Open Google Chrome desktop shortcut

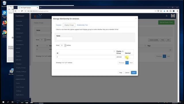tap(4, 34)
